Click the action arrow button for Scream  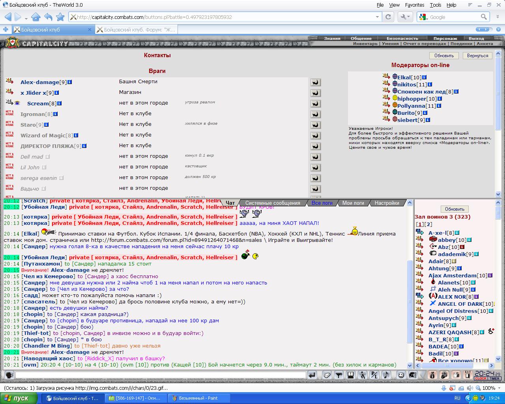point(316,103)
